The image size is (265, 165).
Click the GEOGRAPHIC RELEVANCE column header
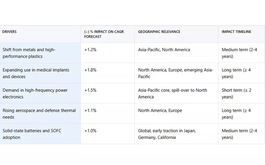(x=159, y=32)
